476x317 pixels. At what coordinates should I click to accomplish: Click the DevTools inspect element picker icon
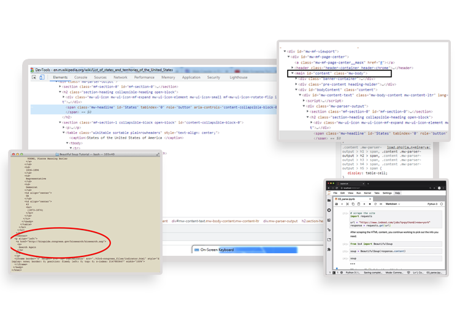(x=34, y=77)
